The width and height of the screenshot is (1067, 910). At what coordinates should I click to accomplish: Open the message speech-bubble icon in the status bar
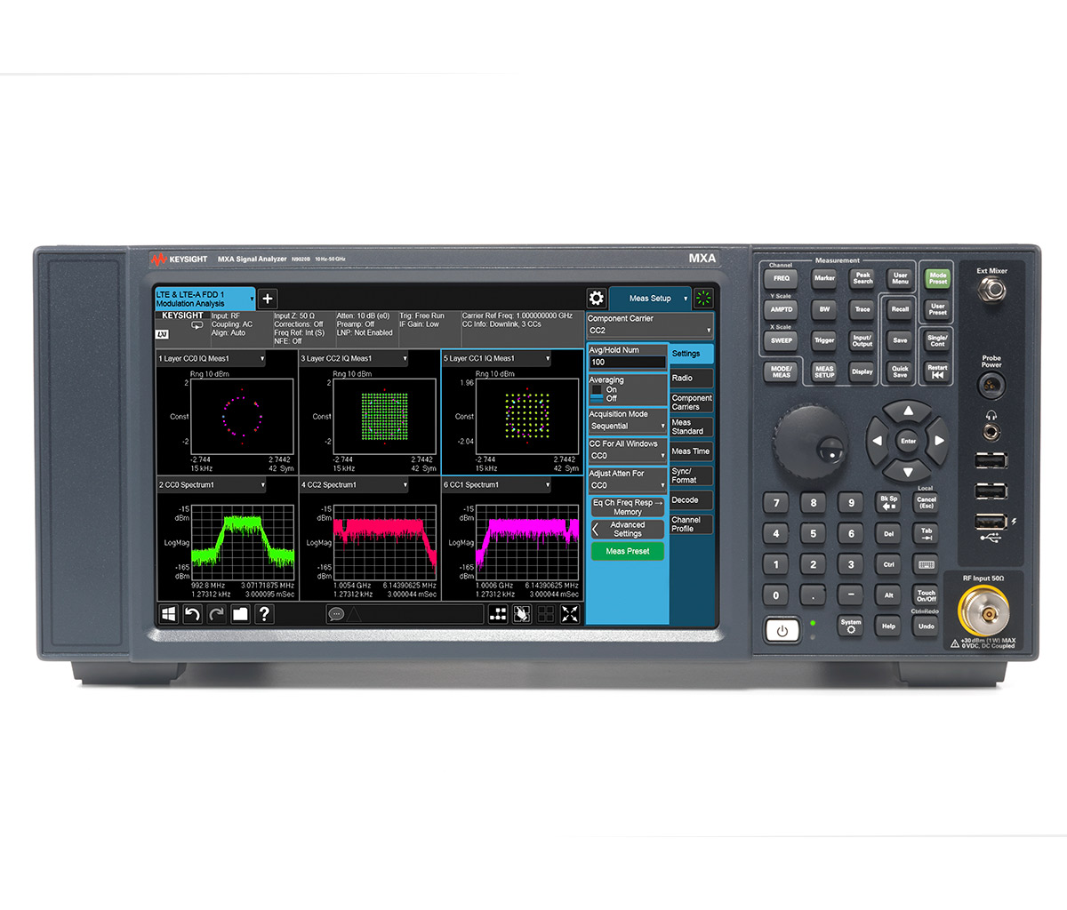pos(335,614)
